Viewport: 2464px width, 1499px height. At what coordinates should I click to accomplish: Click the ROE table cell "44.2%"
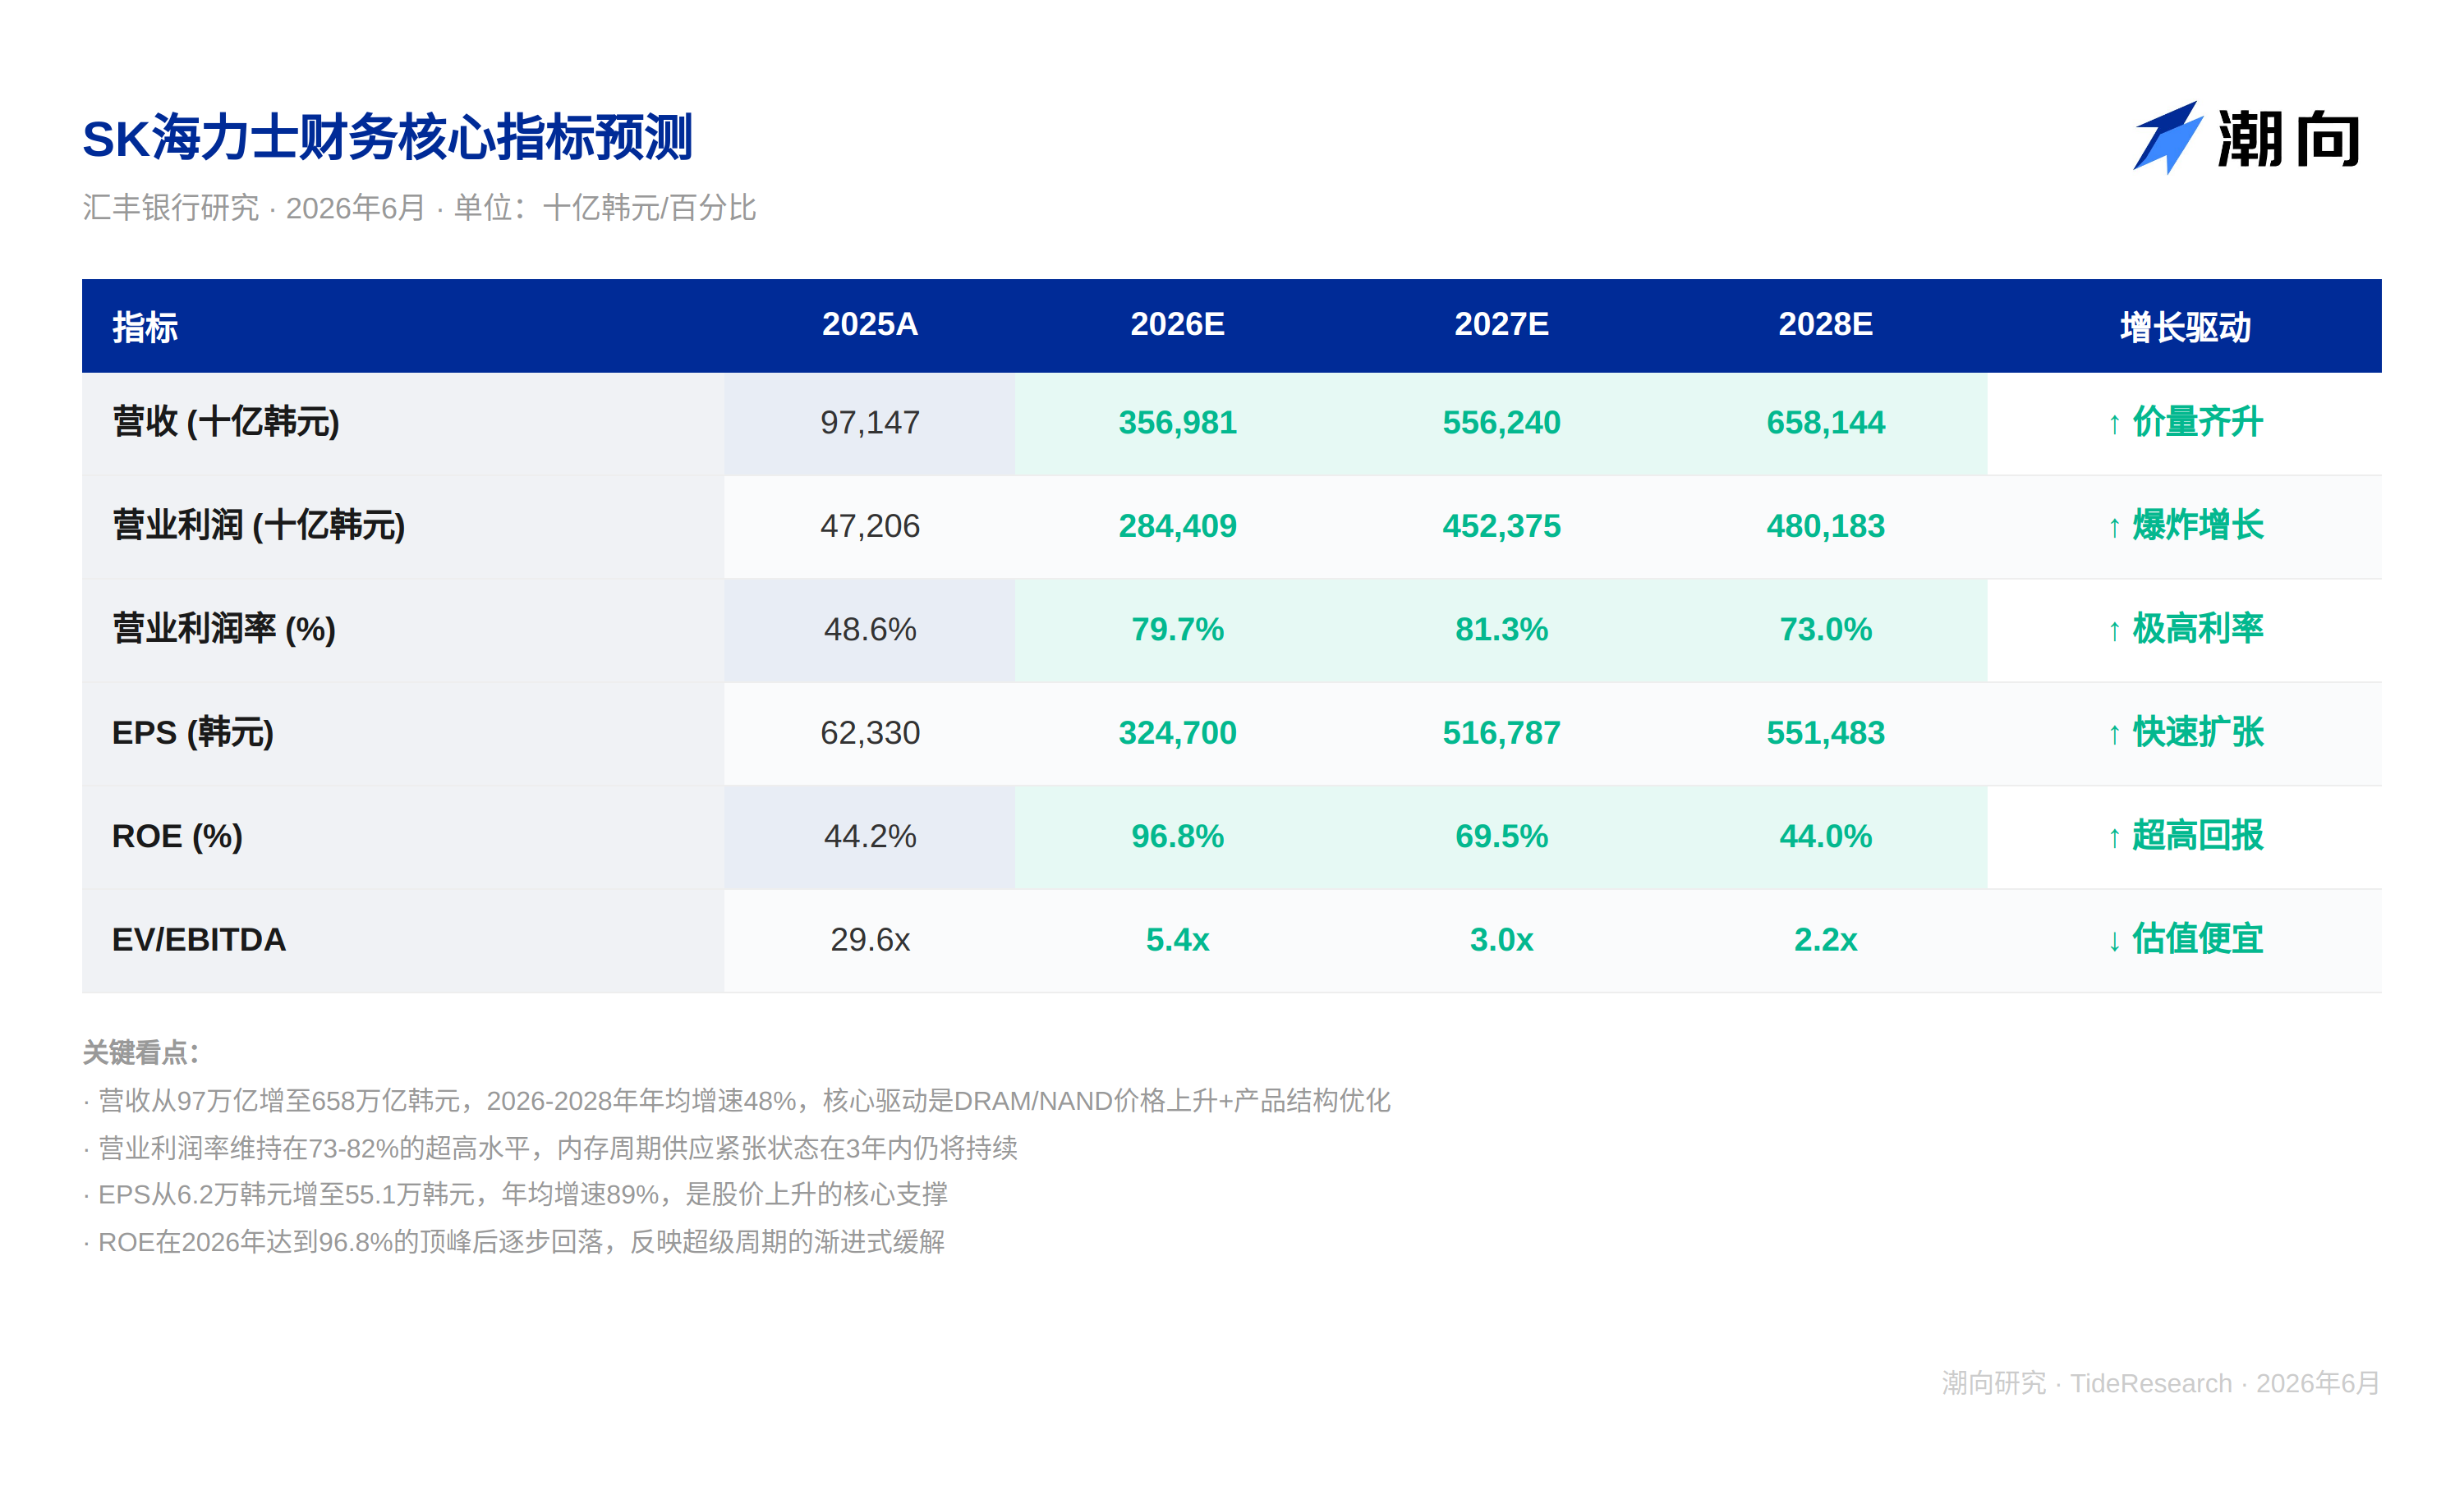(x=870, y=837)
